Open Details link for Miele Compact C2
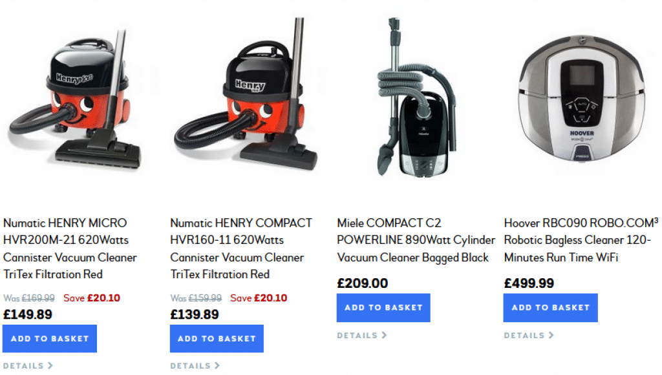This screenshot has height=375, width=662. (x=362, y=336)
